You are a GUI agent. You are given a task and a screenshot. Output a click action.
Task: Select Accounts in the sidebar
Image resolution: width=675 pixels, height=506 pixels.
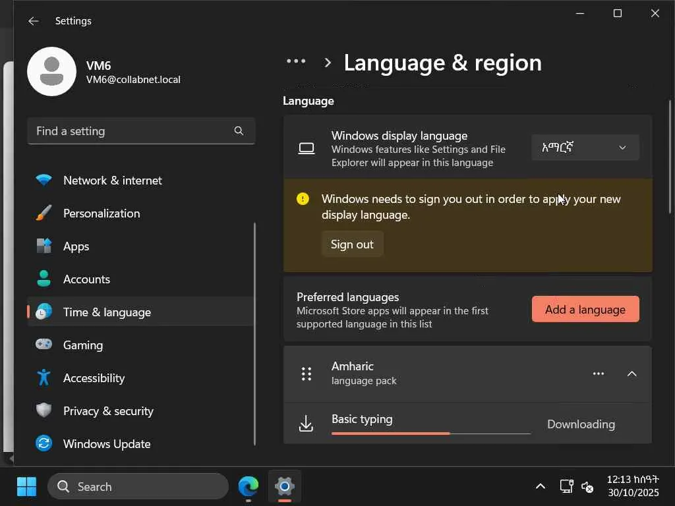[140, 279]
